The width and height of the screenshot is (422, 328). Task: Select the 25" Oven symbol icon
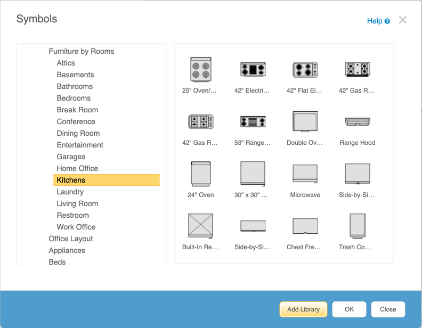click(x=200, y=69)
